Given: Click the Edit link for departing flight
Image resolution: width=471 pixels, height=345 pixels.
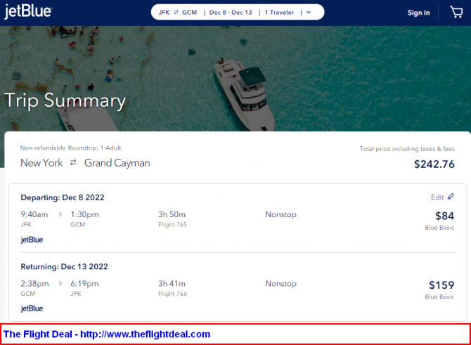Looking at the screenshot, I should tap(437, 197).
